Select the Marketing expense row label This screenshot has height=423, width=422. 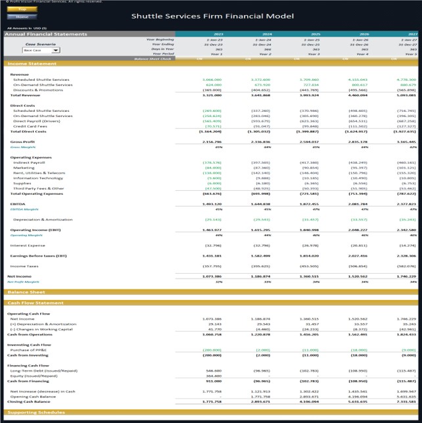click(24, 168)
